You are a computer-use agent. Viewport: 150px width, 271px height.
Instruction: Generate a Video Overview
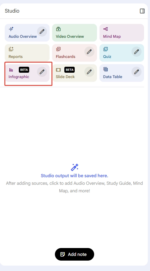click(x=74, y=33)
